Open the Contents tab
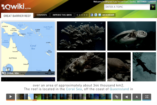This screenshot has height=105, width=157. pyautogui.click(x=42, y=15)
